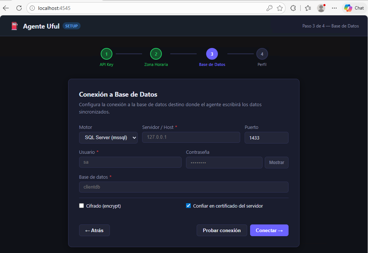Click the bookmark star in the address bar

tap(280, 8)
